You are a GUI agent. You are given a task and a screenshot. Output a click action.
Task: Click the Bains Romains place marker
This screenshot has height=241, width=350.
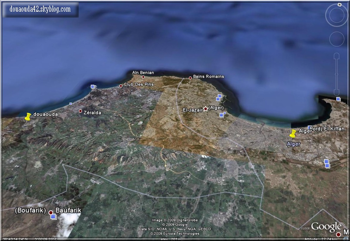coord(190,78)
